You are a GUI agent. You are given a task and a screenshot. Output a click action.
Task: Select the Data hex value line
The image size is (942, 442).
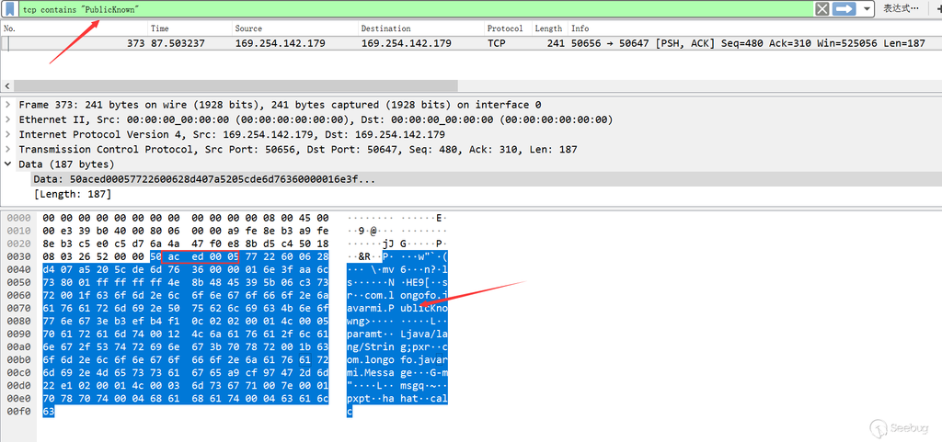[203, 178]
